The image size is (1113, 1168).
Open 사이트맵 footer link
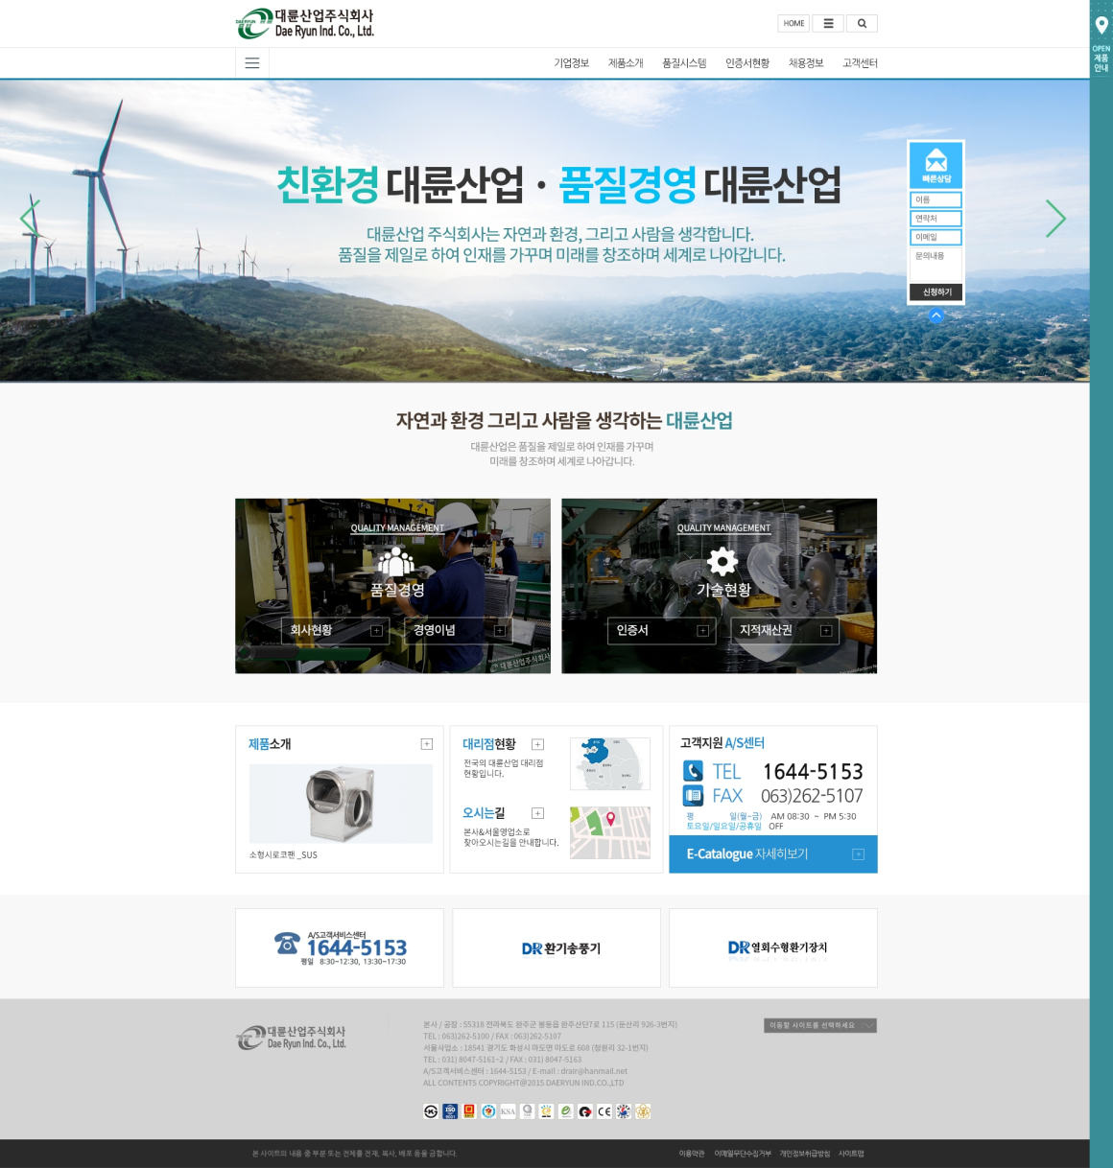(851, 1154)
